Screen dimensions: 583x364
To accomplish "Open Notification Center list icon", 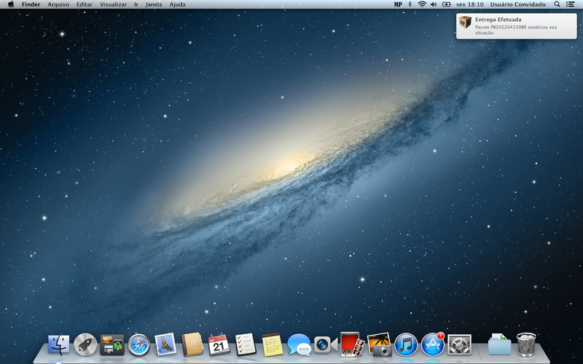I will click(570, 4).
